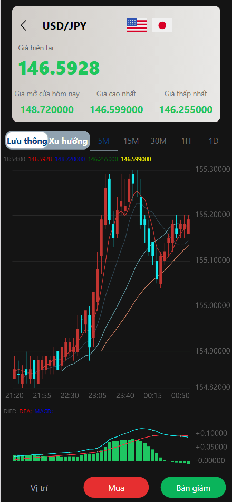
Task: Select the 1D timeframe tab
Action: [x=213, y=141]
